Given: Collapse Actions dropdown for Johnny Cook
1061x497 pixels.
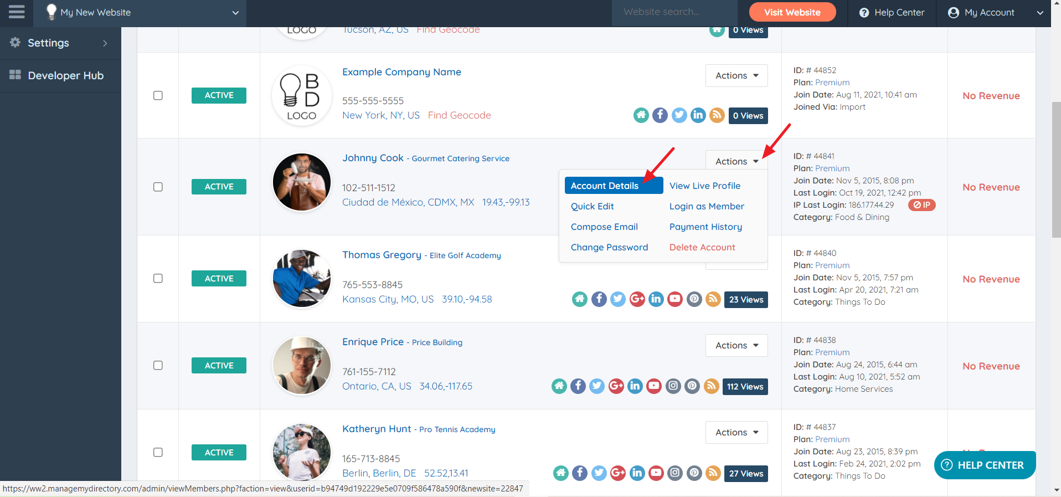Looking at the screenshot, I should click(736, 161).
